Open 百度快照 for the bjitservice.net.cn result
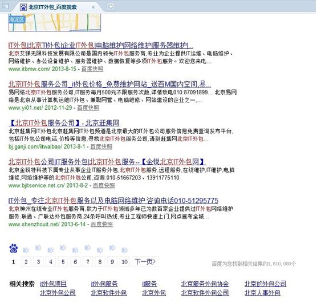This screenshot has width=317, height=307. 104,185
